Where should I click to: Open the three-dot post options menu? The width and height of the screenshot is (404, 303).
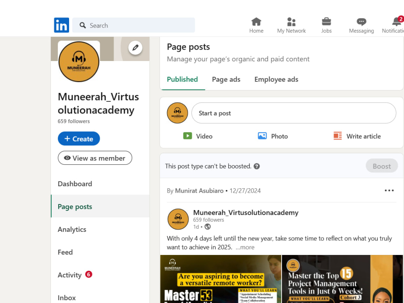389,190
